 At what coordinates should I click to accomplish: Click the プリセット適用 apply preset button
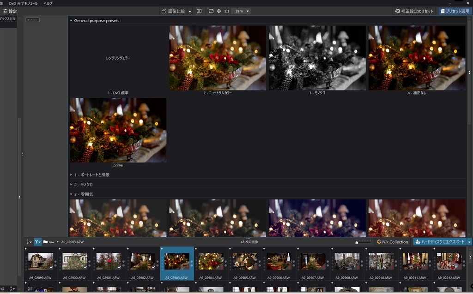[x=455, y=11]
